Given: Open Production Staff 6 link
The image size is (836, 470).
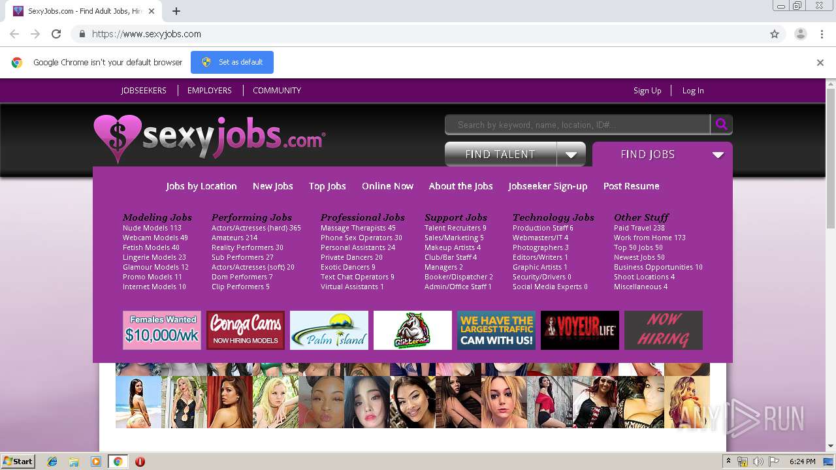Looking at the screenshot, I should (543, 228).
